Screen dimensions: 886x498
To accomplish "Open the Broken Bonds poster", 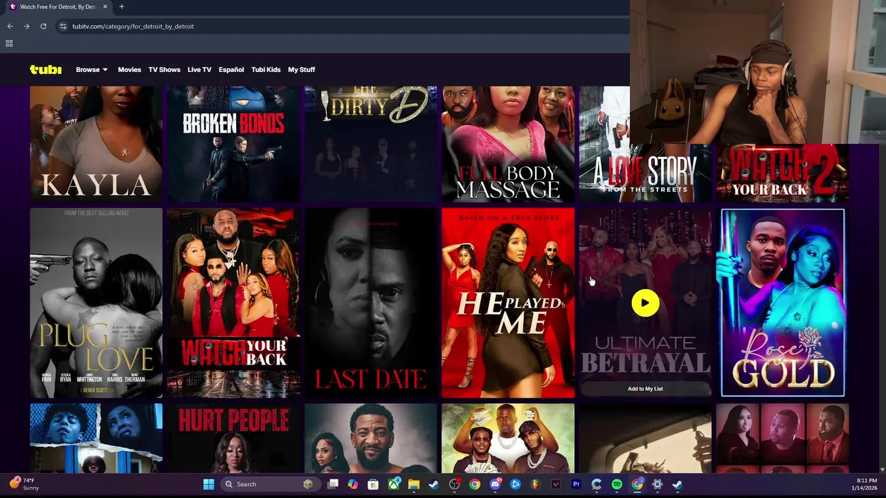I will pos(233,144).
